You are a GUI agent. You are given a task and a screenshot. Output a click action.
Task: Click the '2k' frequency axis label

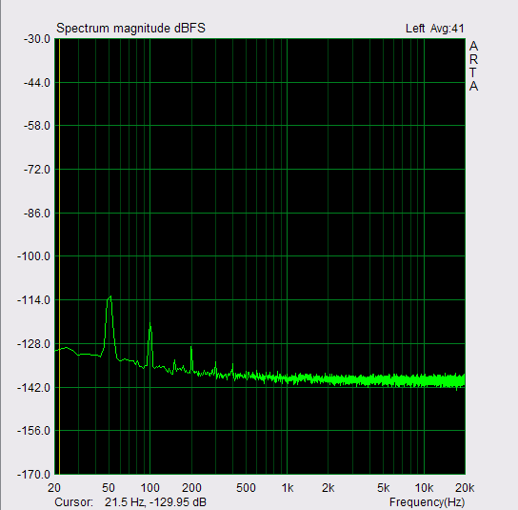point(329,488)
